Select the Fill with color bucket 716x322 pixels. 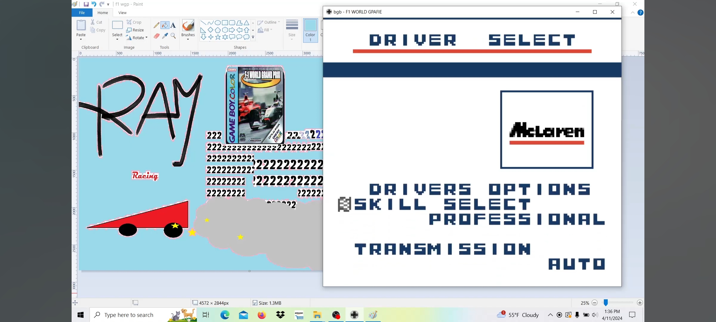pos(165,25)
